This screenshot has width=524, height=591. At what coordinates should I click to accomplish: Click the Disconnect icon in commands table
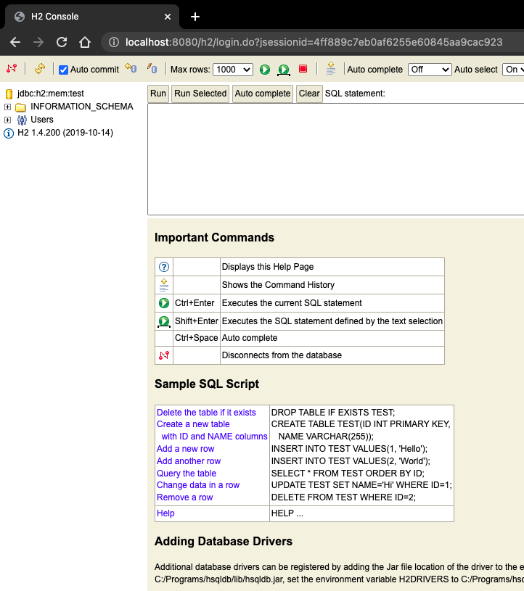(164, 355)
